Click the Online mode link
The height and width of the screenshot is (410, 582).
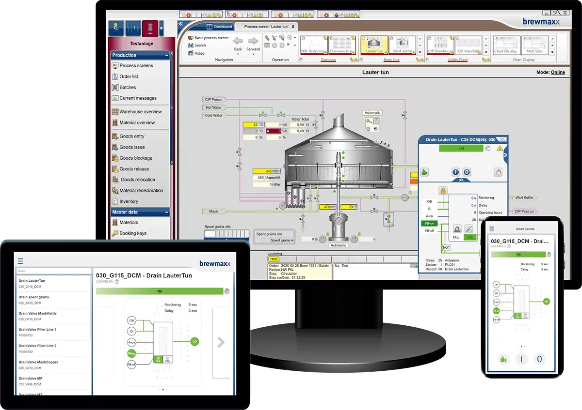pos(558,72)
